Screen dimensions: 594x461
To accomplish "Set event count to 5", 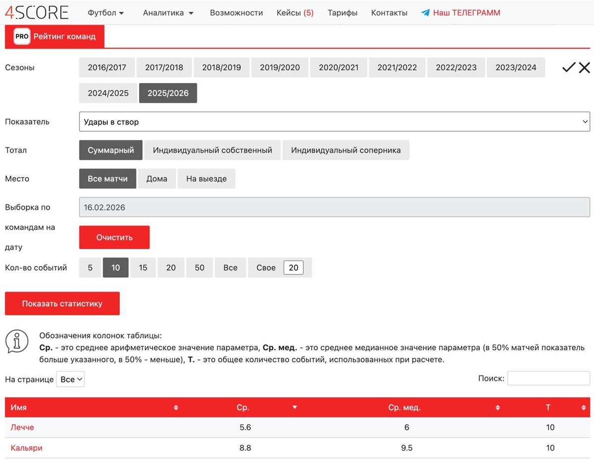I will click(x=90, y=268).
